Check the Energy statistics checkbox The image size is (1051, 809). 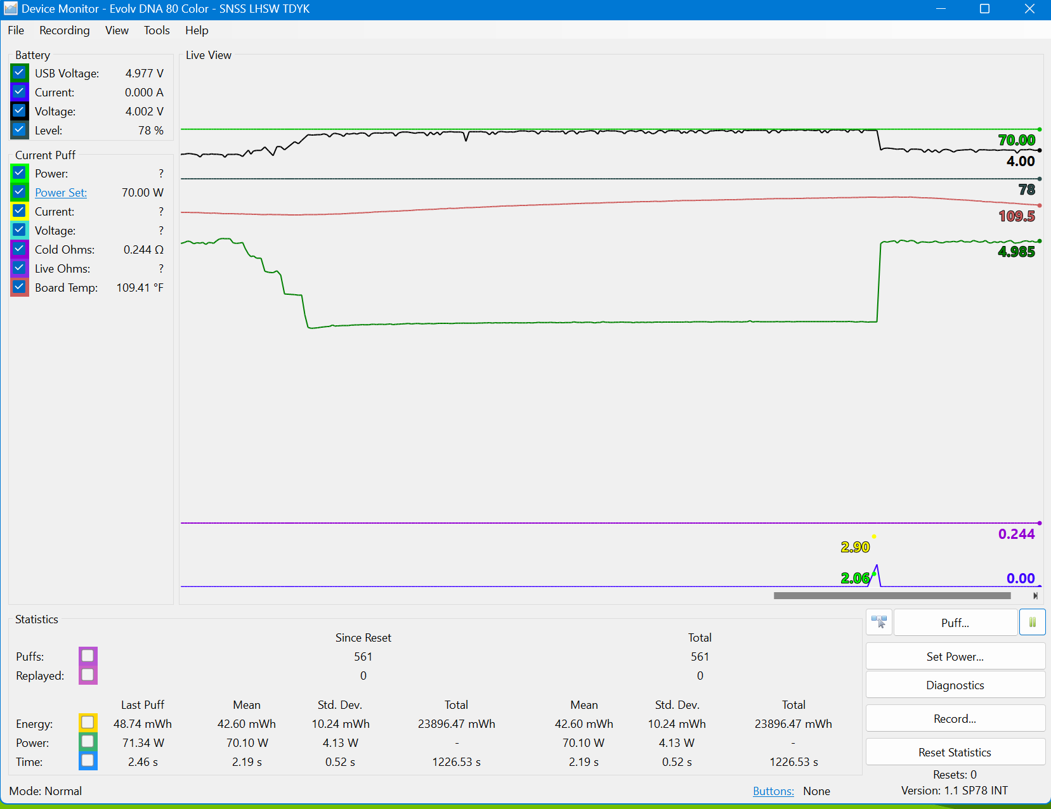pos(88,723)
